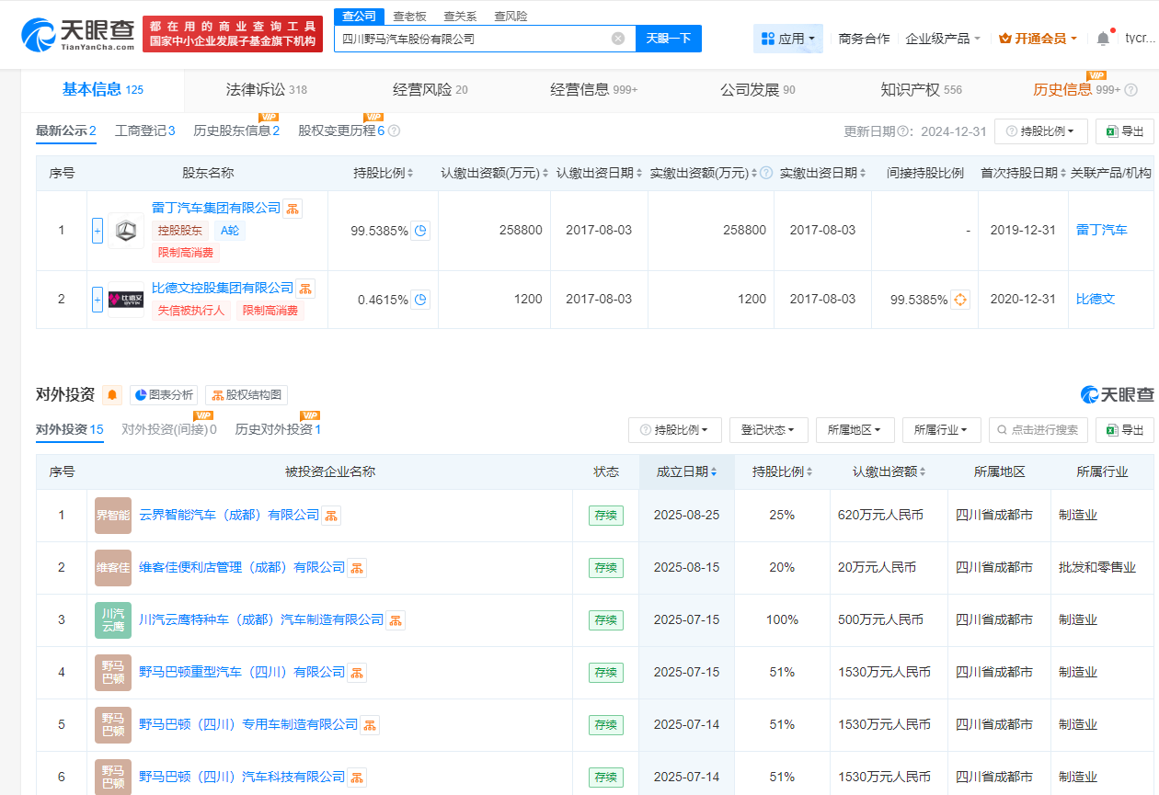The height and width of the screenshot is (795, 1159).
Task: Click the company name search input field
Action: [478, 38]
